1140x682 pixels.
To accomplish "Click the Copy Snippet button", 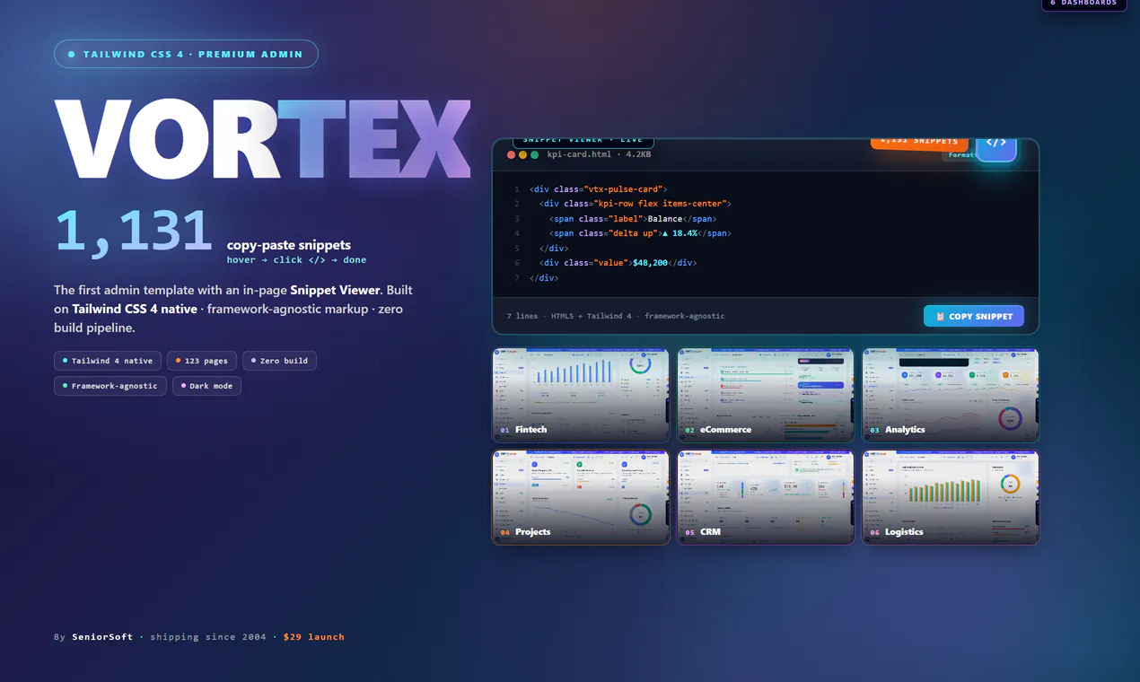I will (973, 316).
